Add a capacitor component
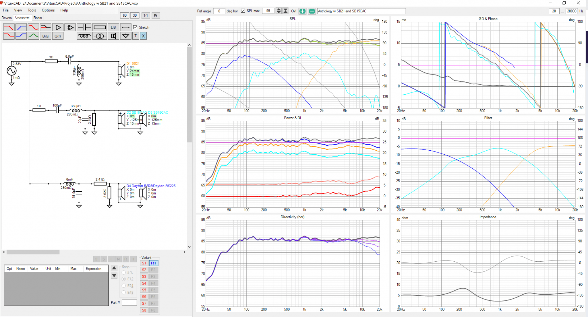 point(84,27)
